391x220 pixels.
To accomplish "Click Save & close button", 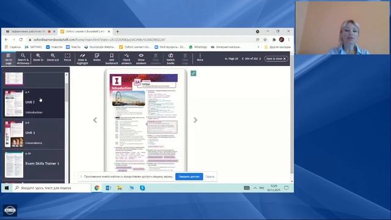I will click(276, 59).
